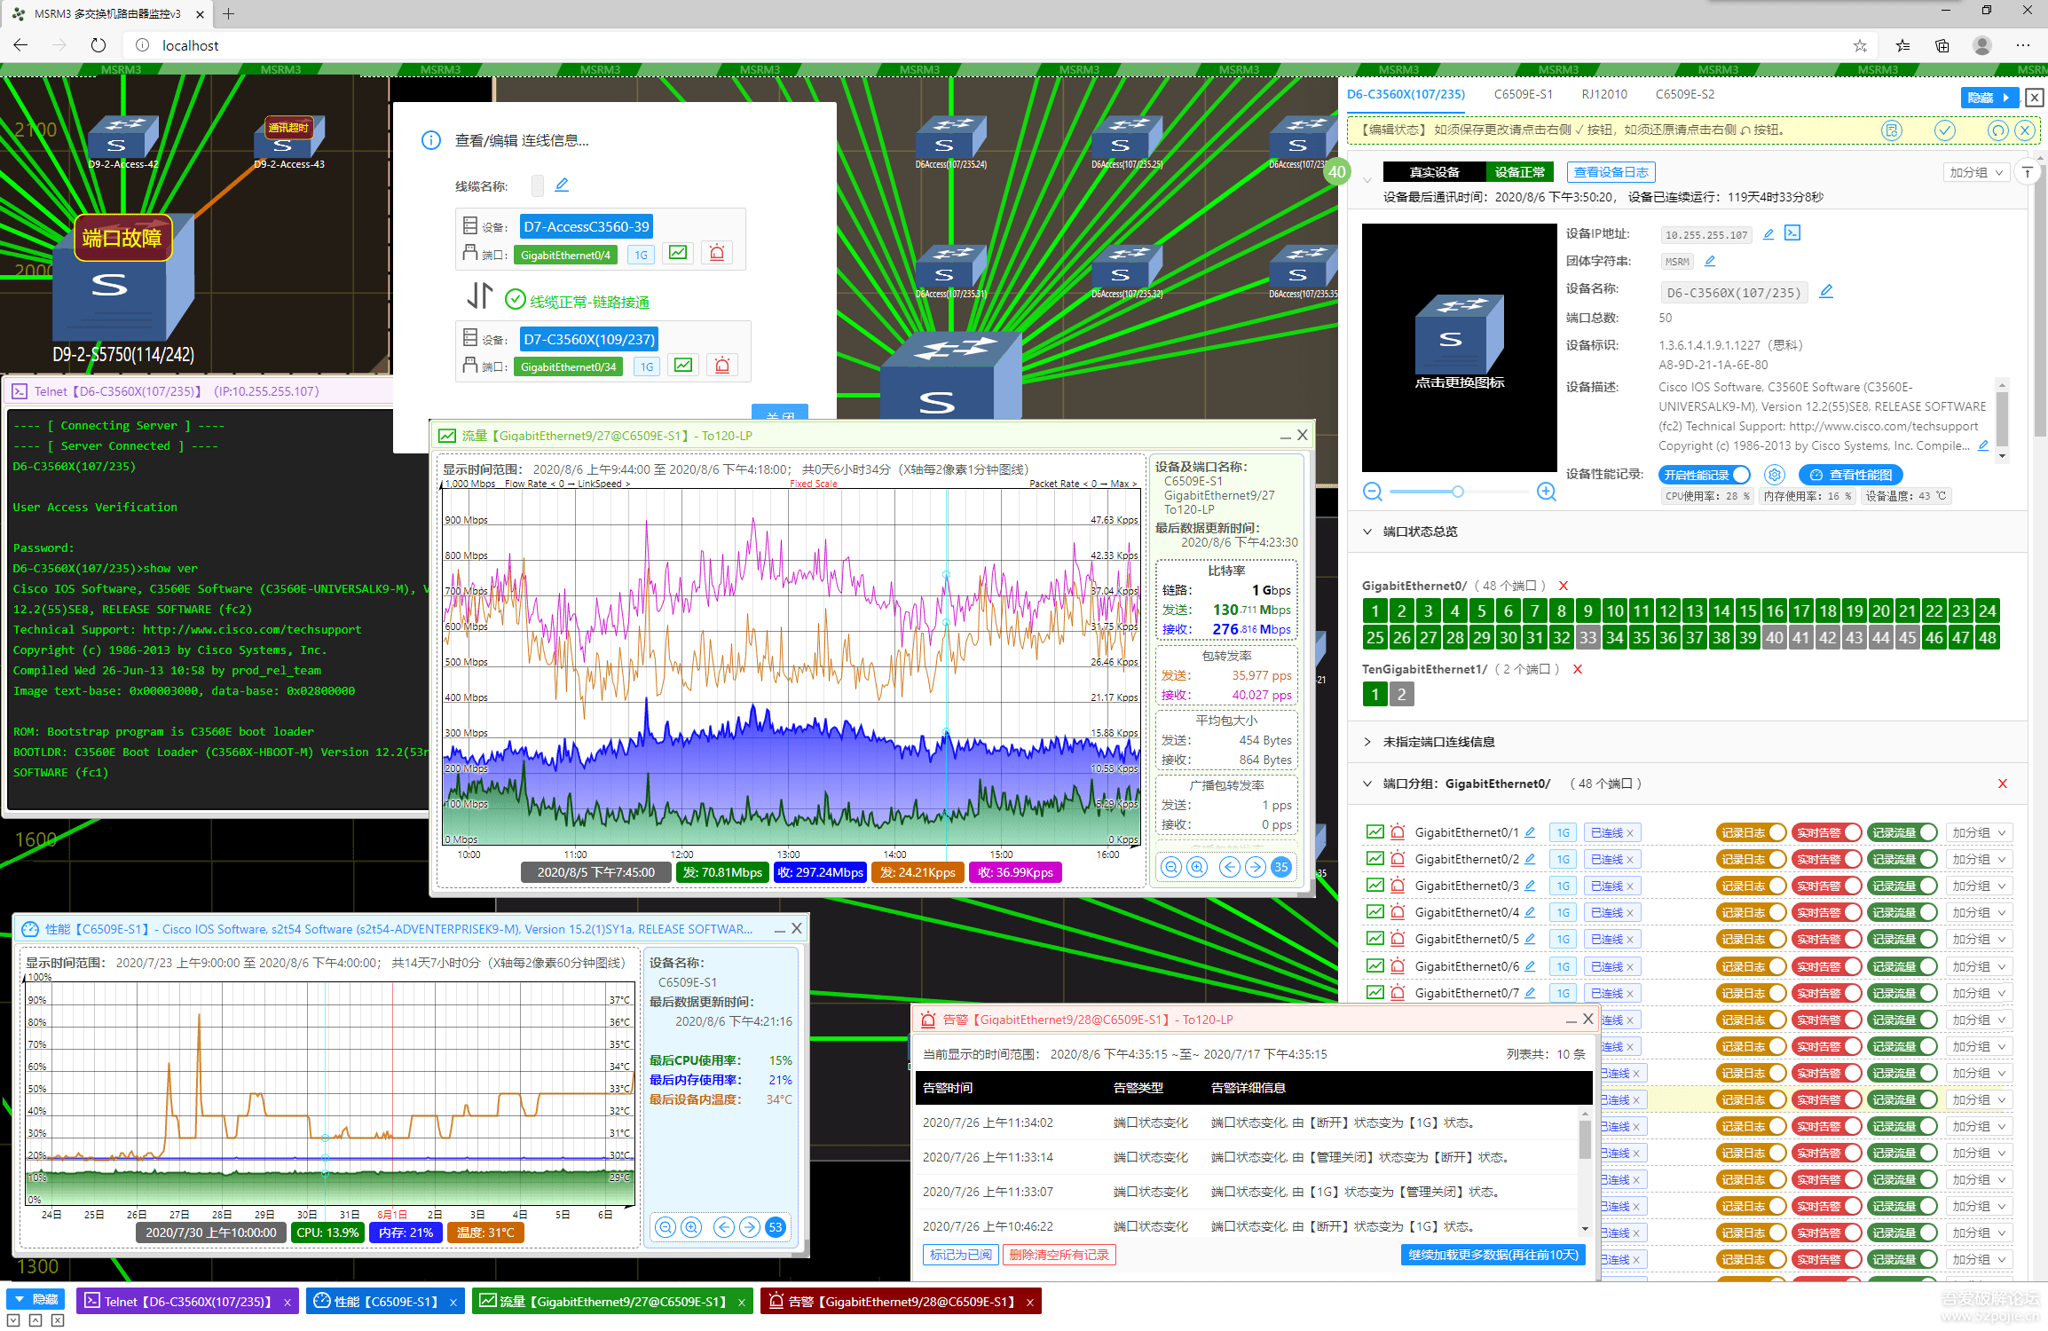Expand unassigned port connection info section
The height and width of the screenshot is (1331, 2048).
1367,742
